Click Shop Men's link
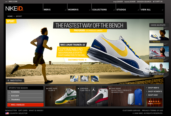Viewport: 171px width, 116px height. 153,88
